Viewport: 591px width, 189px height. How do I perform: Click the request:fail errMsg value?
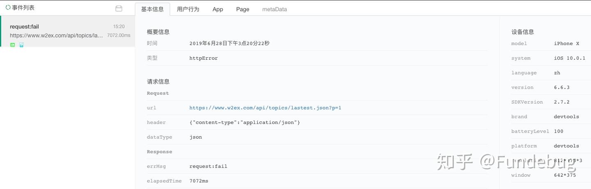208,166
